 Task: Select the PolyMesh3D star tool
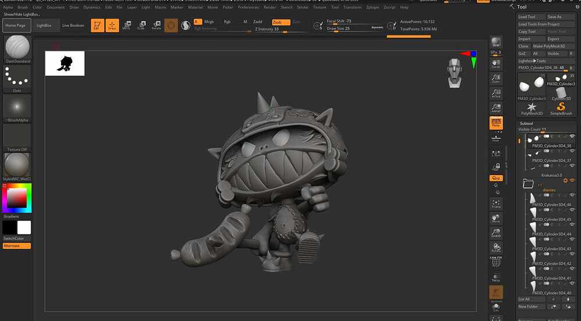(x=532, y=109)
